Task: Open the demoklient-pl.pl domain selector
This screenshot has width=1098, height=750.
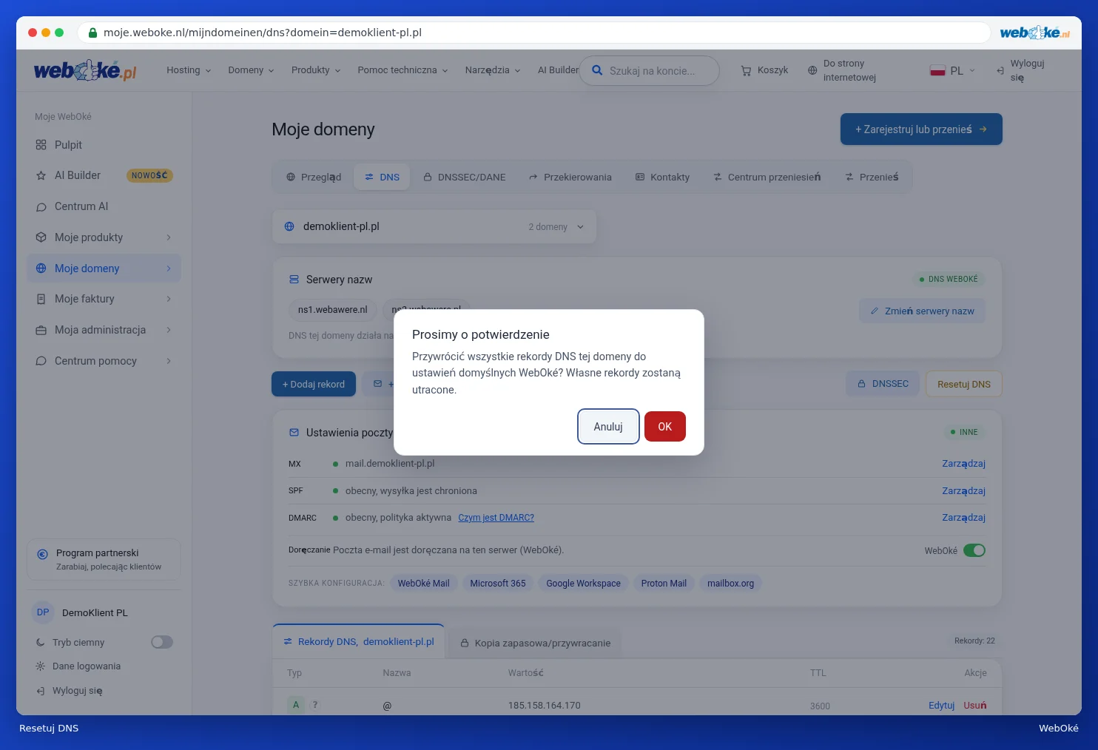Action: (x=434, y=226)
